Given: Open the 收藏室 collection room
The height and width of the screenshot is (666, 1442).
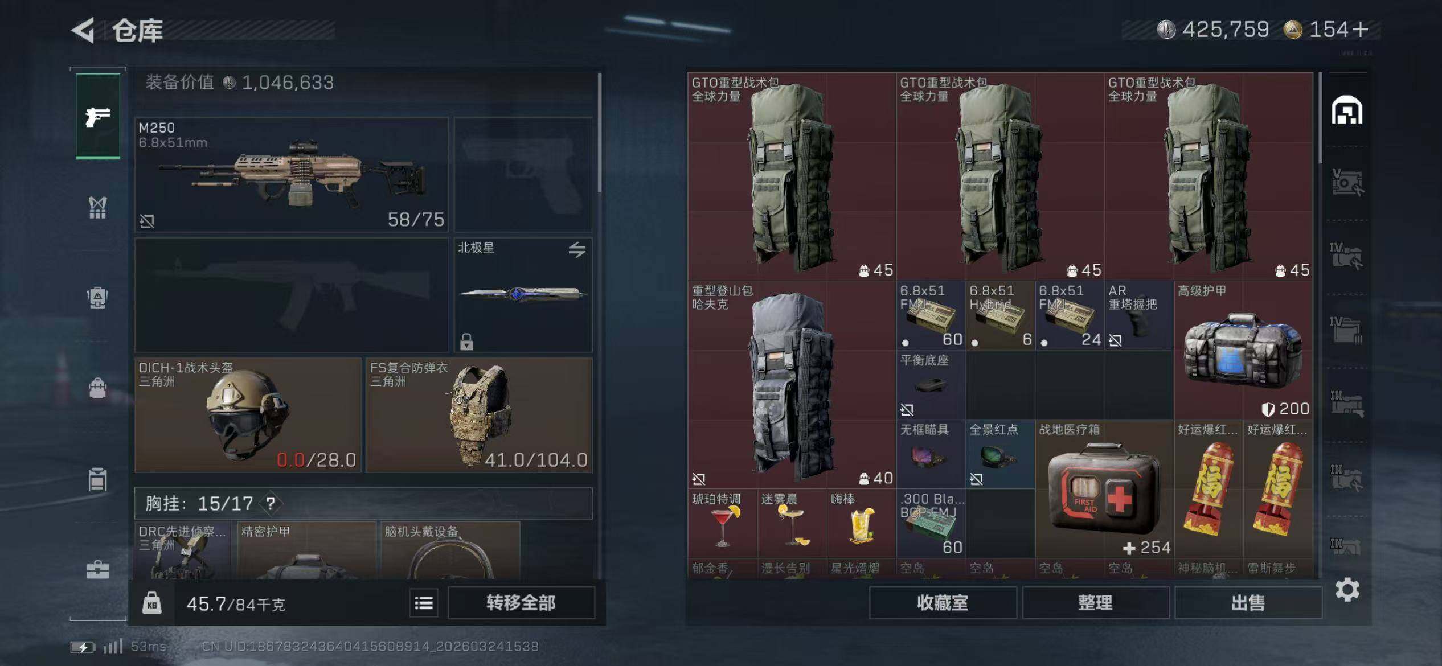Looking at the screenshot, I should click(943, 603).
